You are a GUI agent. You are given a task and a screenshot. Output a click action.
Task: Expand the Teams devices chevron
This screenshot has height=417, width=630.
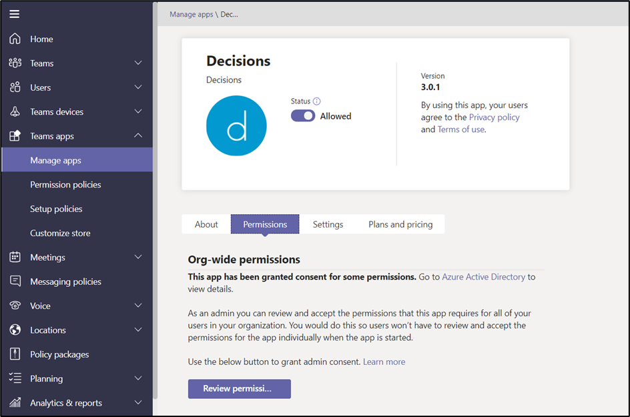point(137,111)
